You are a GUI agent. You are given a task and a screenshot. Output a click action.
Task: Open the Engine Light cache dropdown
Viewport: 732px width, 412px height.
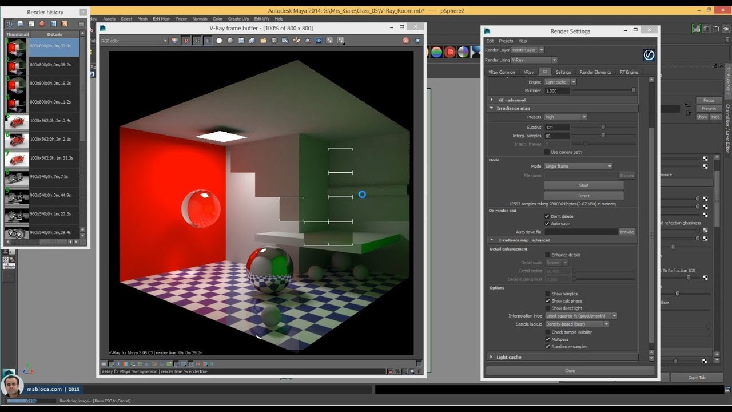560,82
